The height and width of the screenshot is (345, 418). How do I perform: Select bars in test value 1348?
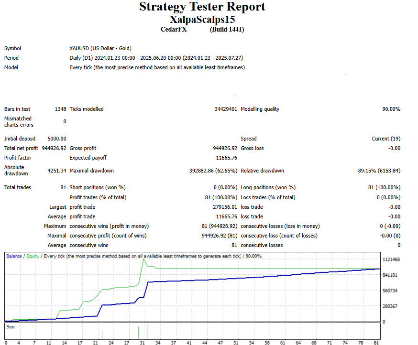[x=61, y=109]
